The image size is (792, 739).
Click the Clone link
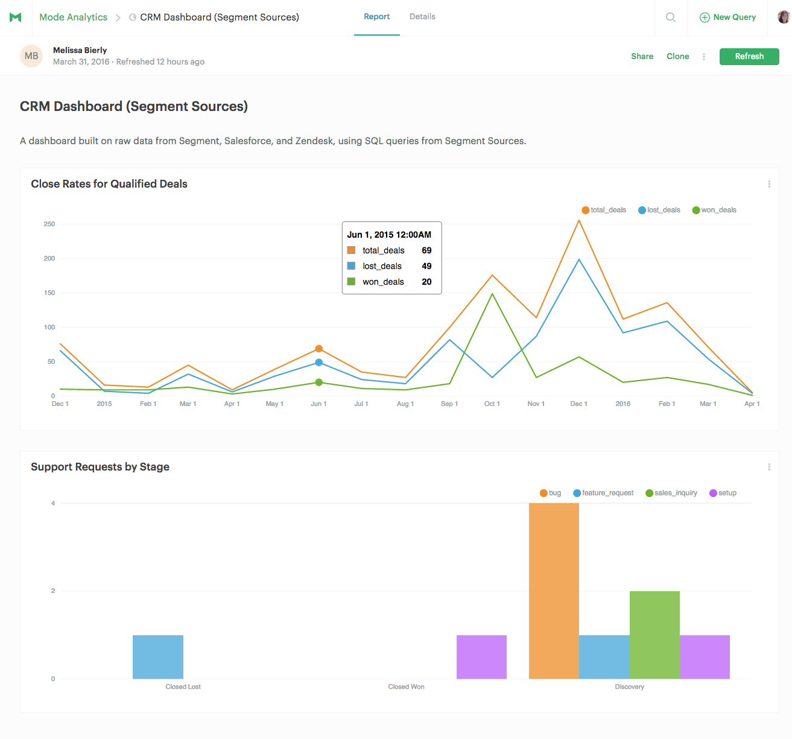[678, 56]
